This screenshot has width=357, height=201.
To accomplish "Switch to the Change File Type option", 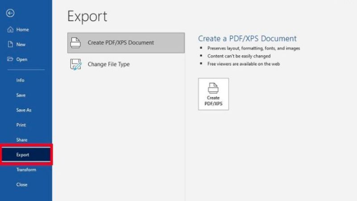I will (108, 64).
